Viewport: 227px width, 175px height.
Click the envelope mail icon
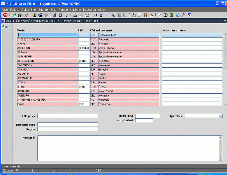click(x=87, y=15)
